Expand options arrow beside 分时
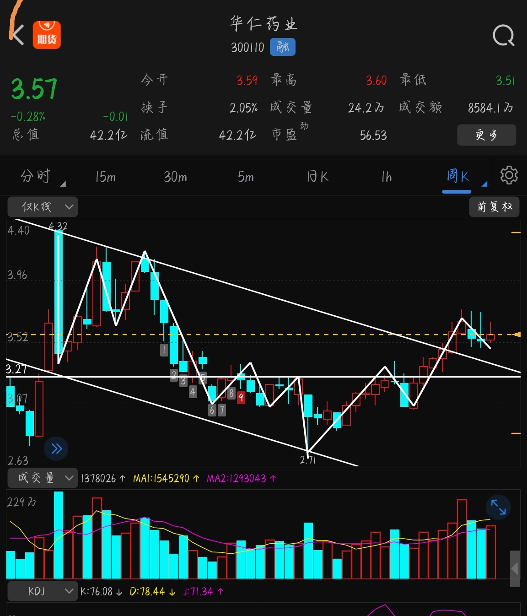The image size is (527, 616). pos(63,184)
